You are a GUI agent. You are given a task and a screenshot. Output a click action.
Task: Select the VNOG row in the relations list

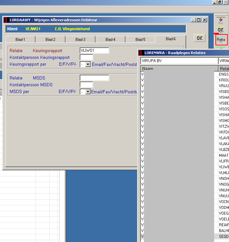coord(185,184)
